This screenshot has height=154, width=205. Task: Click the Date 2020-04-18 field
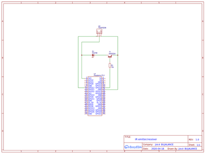[x=158, y=149]
